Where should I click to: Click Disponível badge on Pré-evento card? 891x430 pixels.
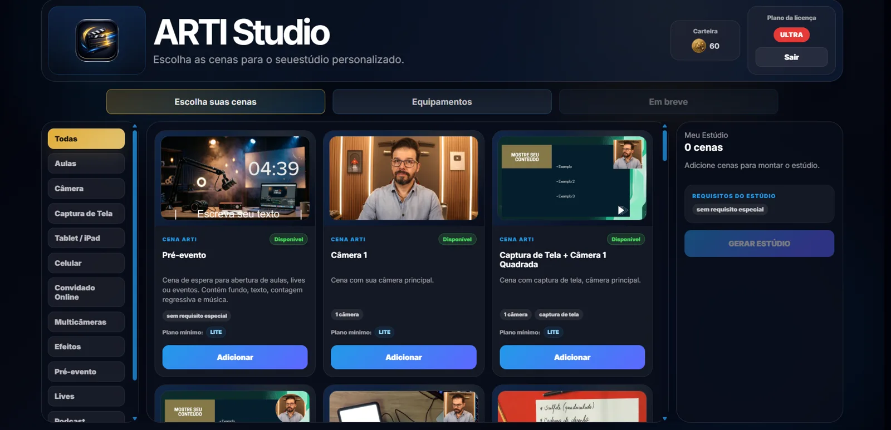[x=288, y=239]
